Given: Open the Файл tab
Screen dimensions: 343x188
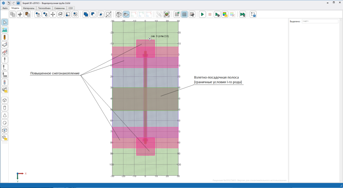Looking at the screenshot, I should click(5, 8).
